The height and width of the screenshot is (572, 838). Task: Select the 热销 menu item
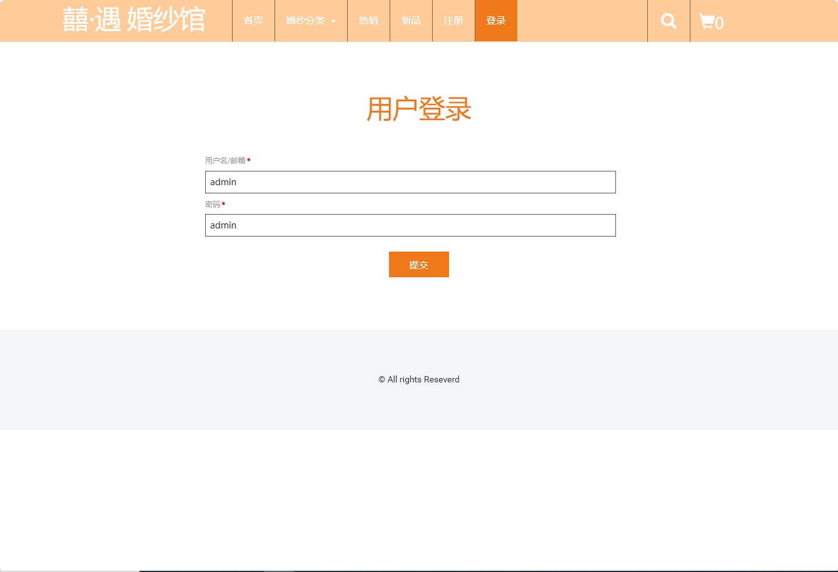[x=368, y=20]
